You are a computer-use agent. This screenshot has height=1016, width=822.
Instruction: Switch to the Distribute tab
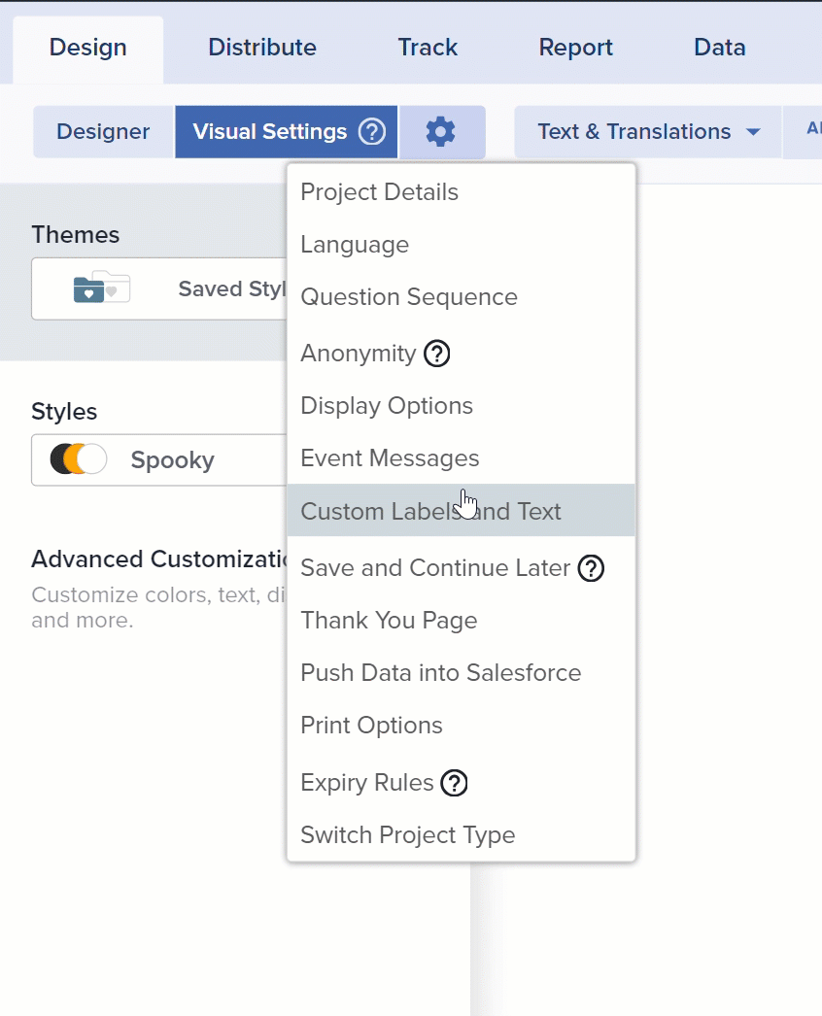(261, 47)
